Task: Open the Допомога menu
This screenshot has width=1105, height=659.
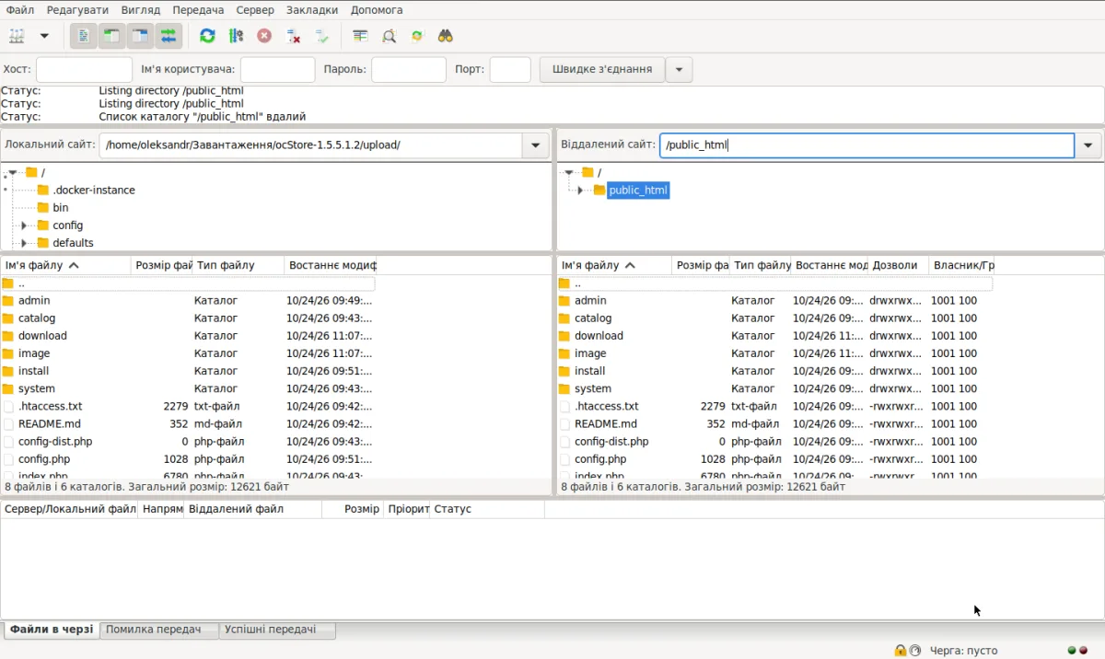Action: pos(376,10)
